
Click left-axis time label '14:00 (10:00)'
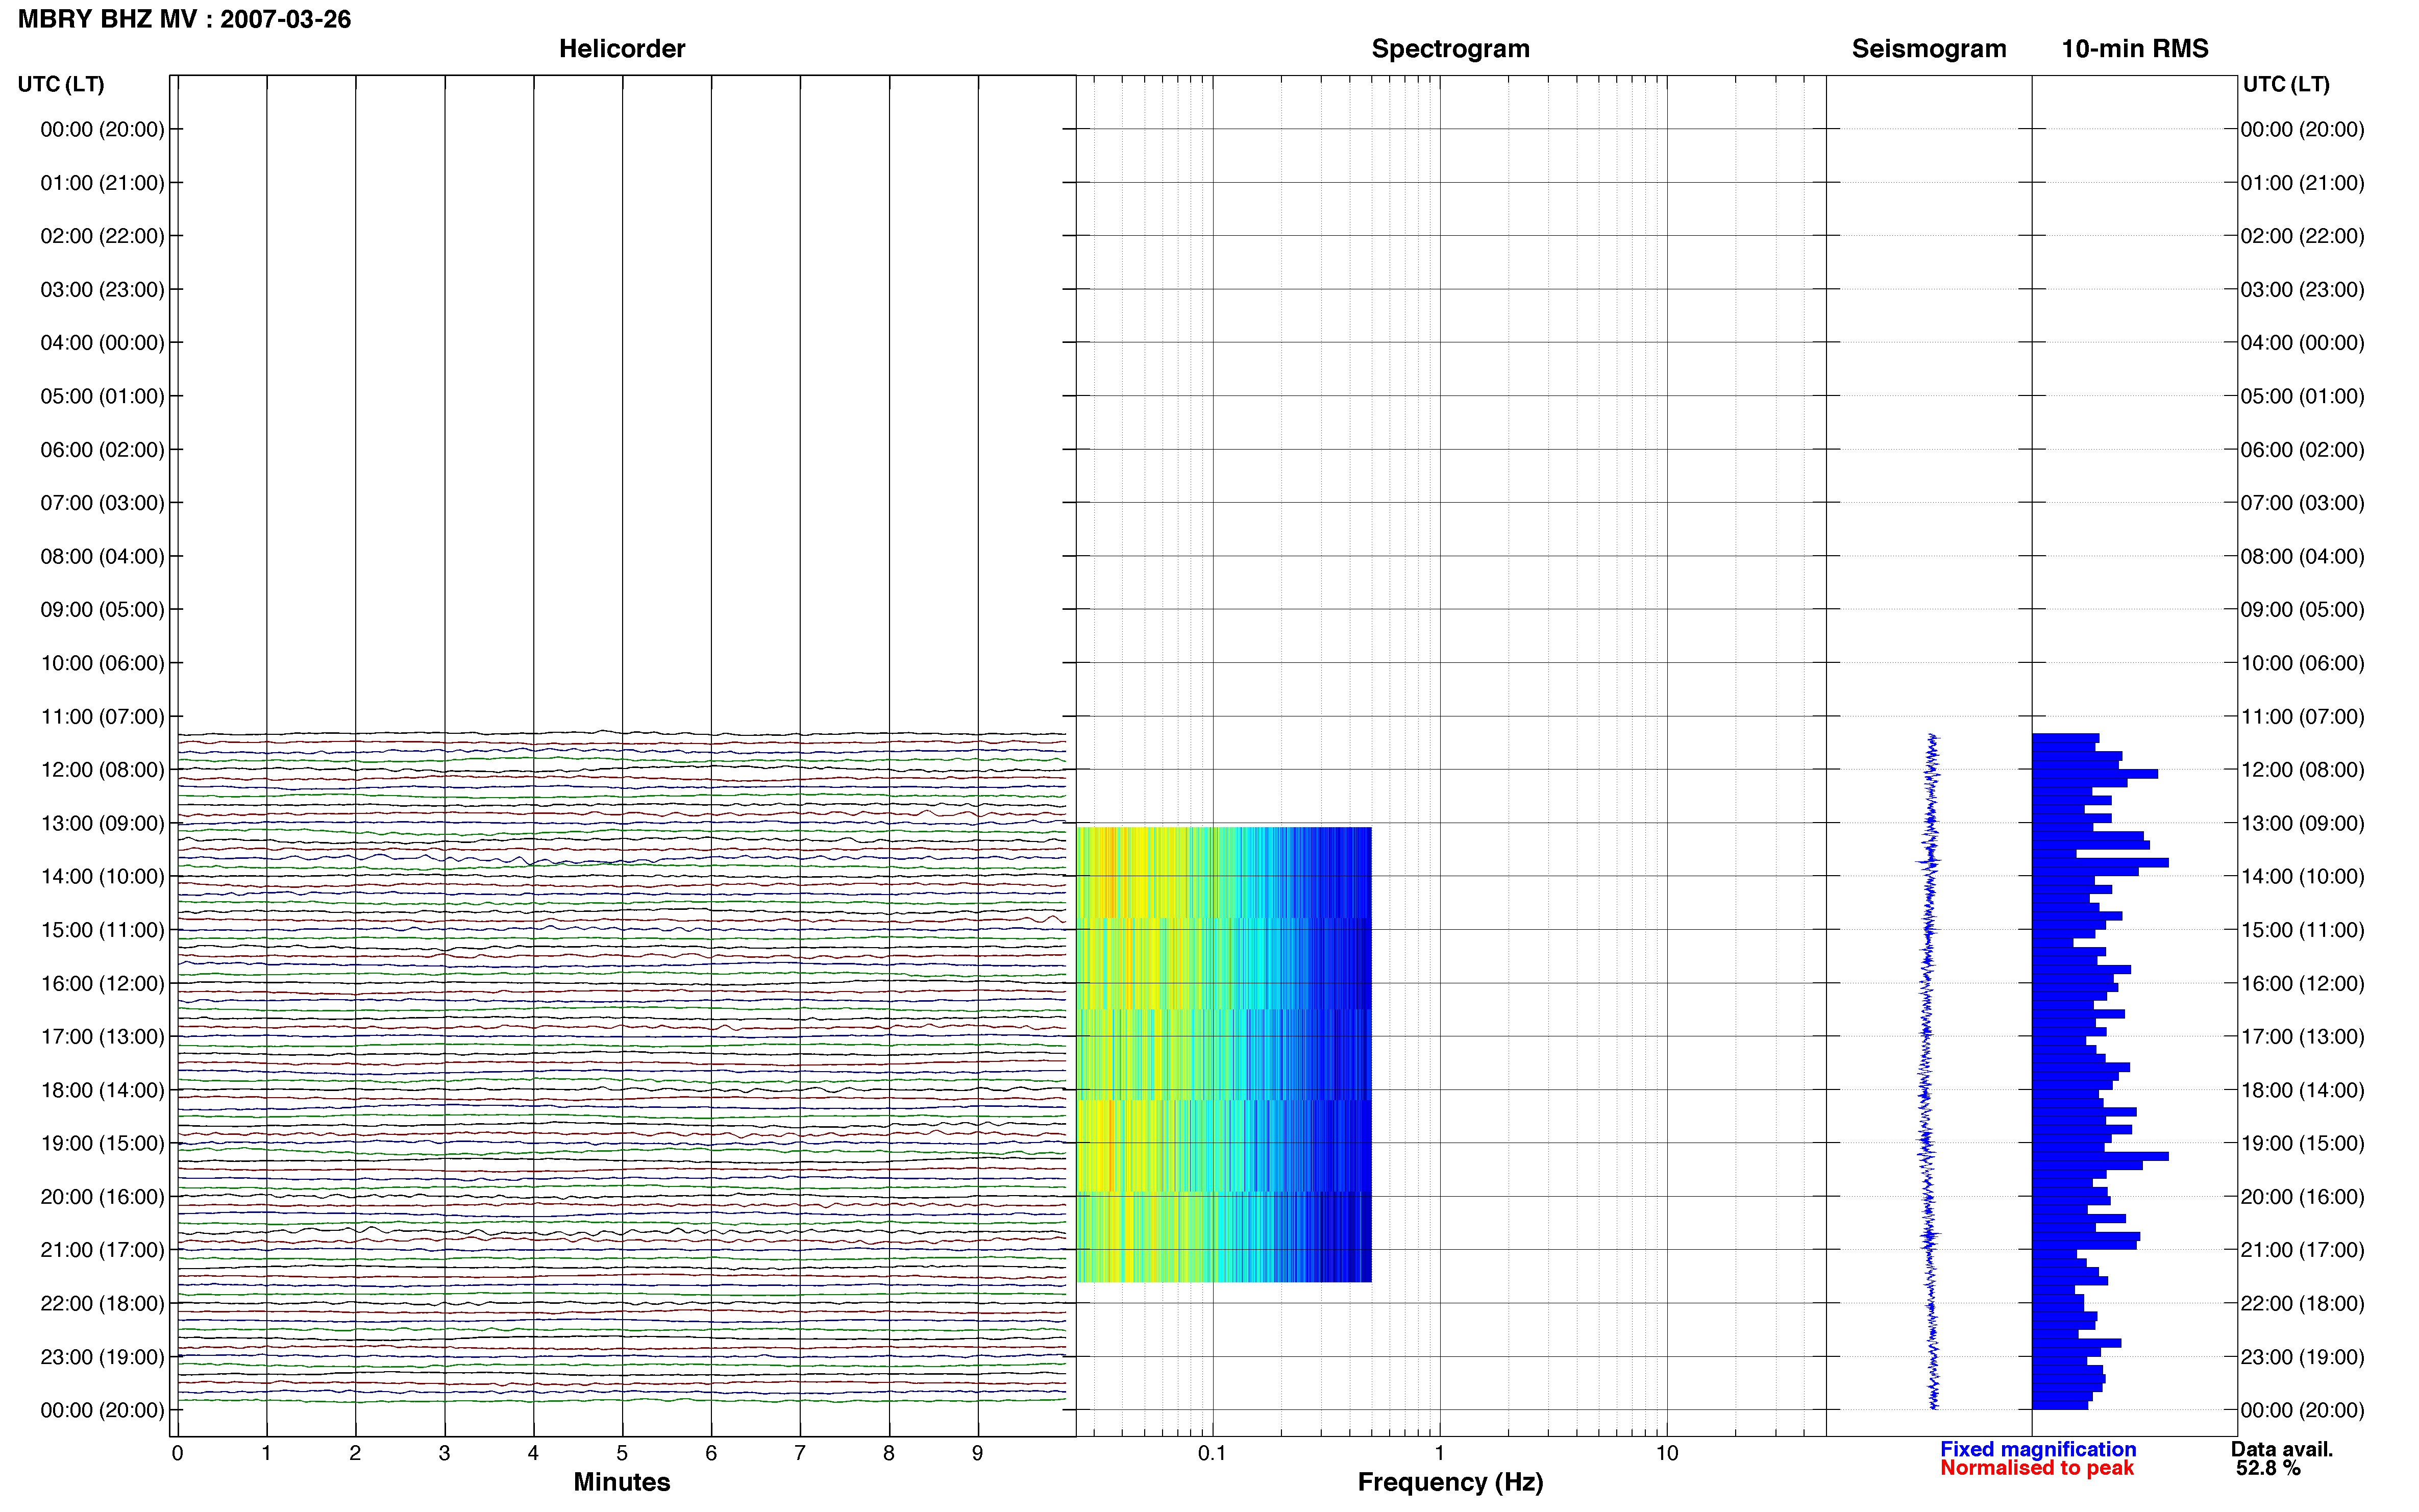102,877
